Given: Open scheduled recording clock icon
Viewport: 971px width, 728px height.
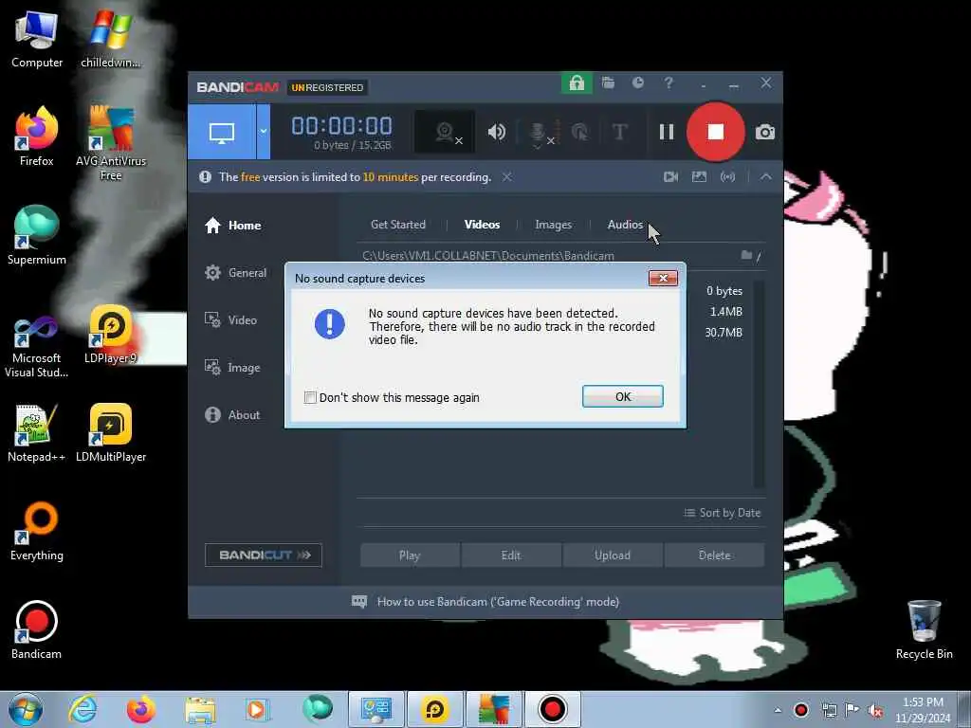Looking at the screenshot, I should pyautogui.click(x=638, y=83).
